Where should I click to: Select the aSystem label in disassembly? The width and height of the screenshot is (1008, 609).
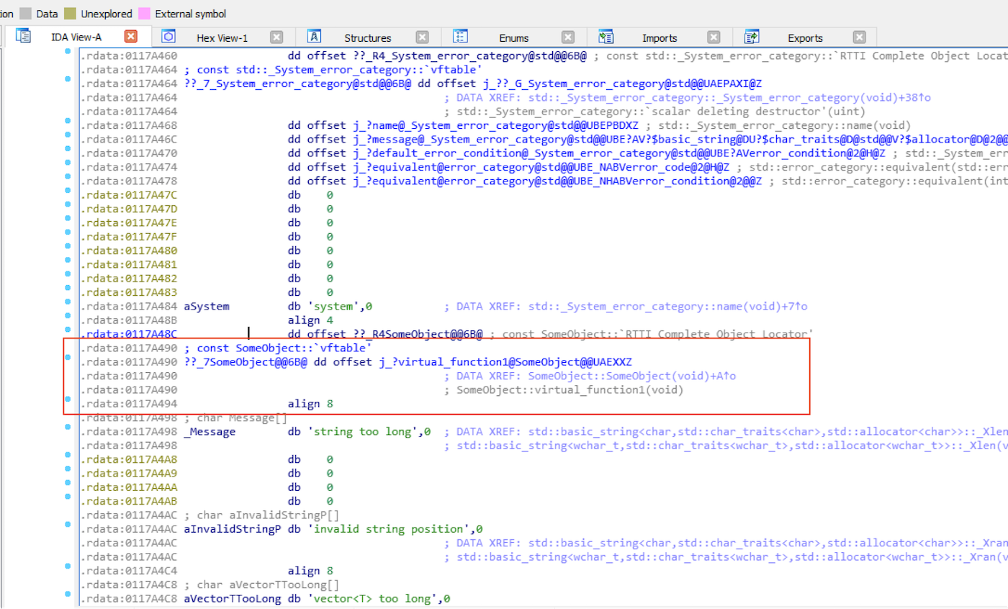click(x=207, y=307)
